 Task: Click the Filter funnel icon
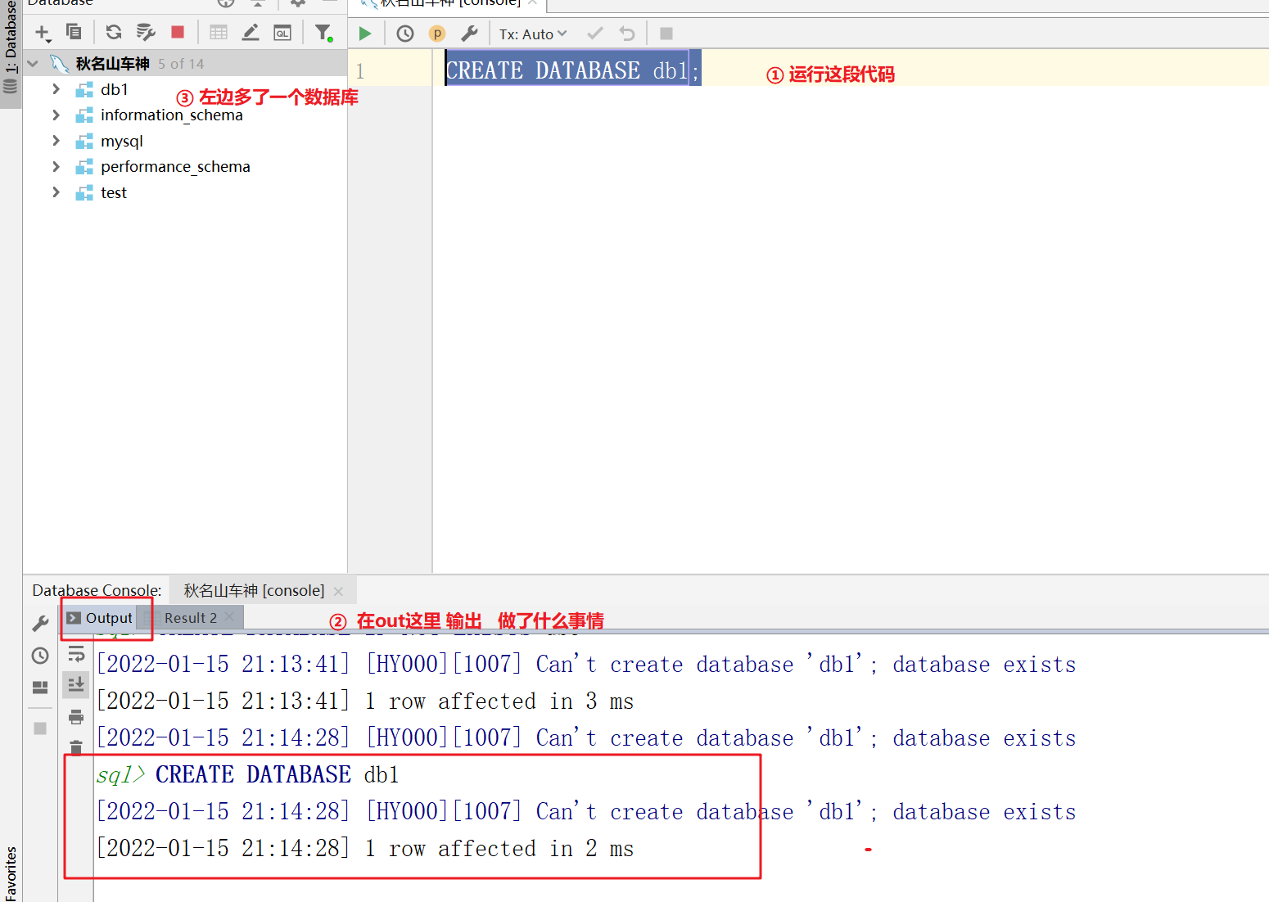pyautogui.click(x=324, y=33)
